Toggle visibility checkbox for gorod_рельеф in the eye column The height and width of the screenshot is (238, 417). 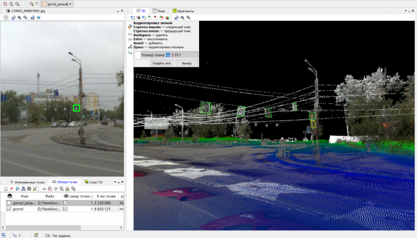click(65, 203)
